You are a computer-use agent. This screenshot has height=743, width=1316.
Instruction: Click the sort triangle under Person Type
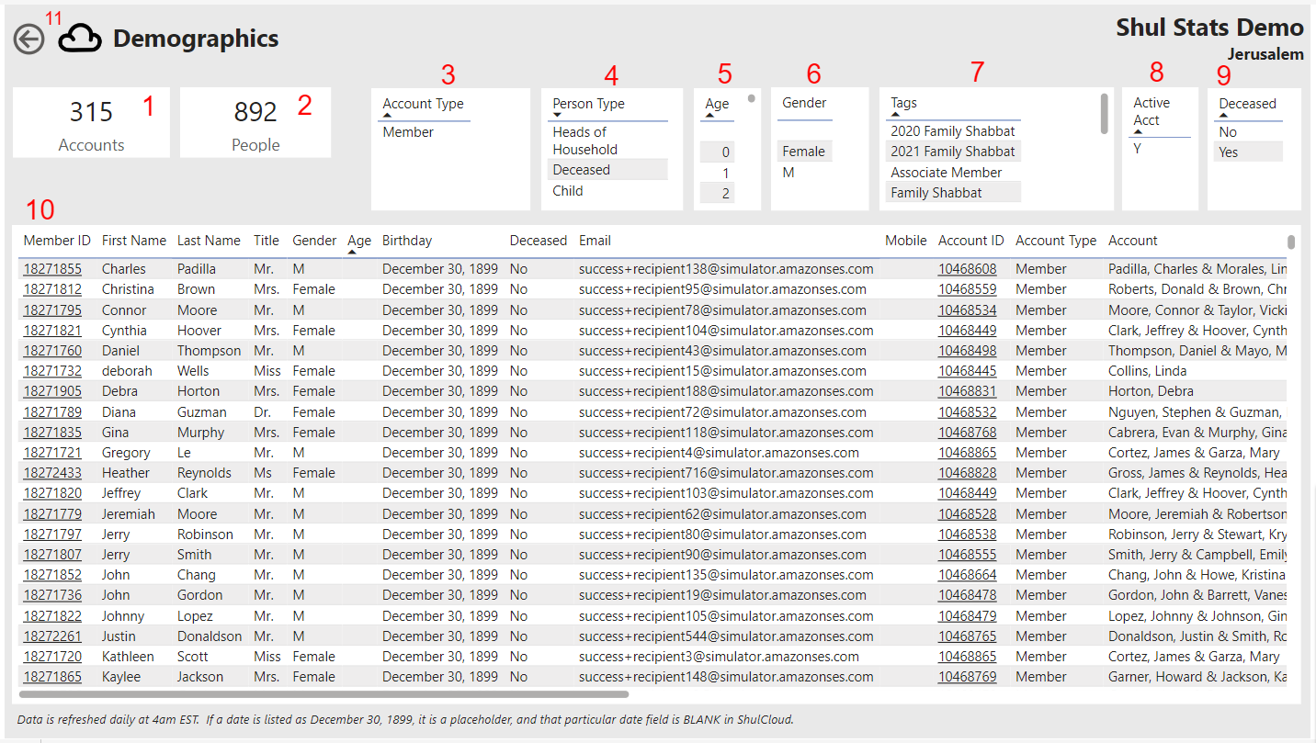point(557,116)
